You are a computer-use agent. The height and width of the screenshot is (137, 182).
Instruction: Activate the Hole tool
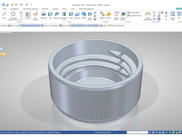point(71,15)
